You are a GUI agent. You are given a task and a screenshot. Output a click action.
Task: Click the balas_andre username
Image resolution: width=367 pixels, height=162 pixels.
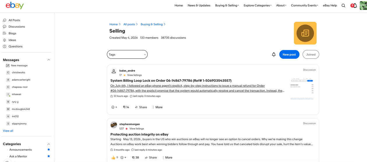click(127, 71)
